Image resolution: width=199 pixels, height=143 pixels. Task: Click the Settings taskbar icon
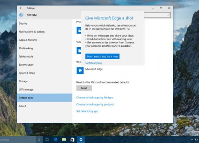tap(81, 139)
